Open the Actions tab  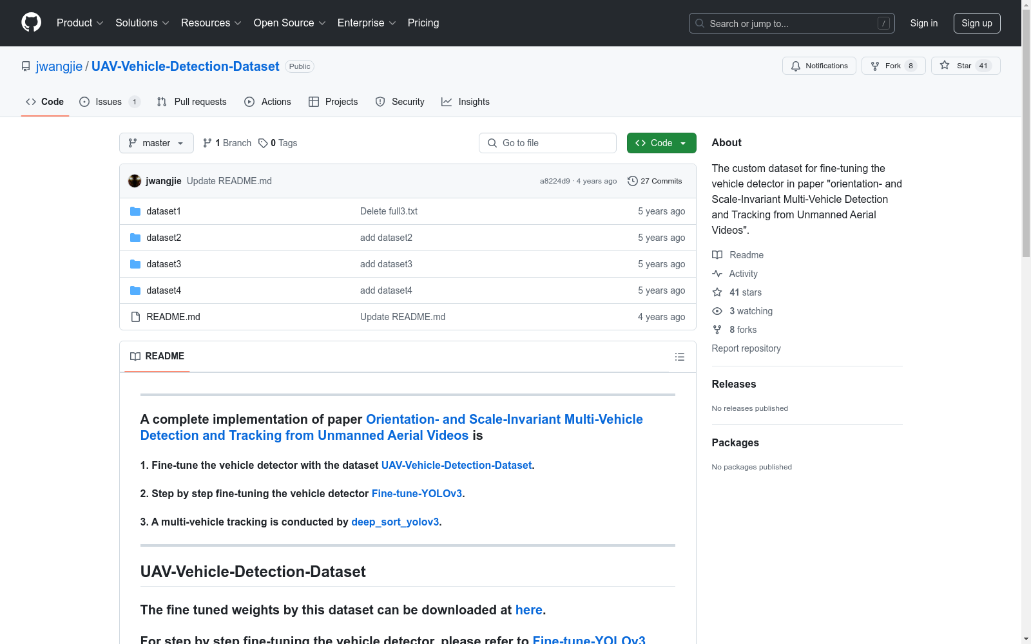click(x=268, y=102)
